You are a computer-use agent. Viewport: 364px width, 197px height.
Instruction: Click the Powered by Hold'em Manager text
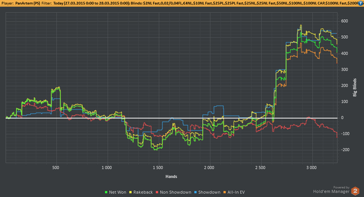pos(332,190)
